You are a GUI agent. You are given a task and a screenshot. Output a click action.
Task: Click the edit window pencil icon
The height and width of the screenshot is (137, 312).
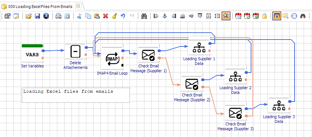(x=16, y=16)
